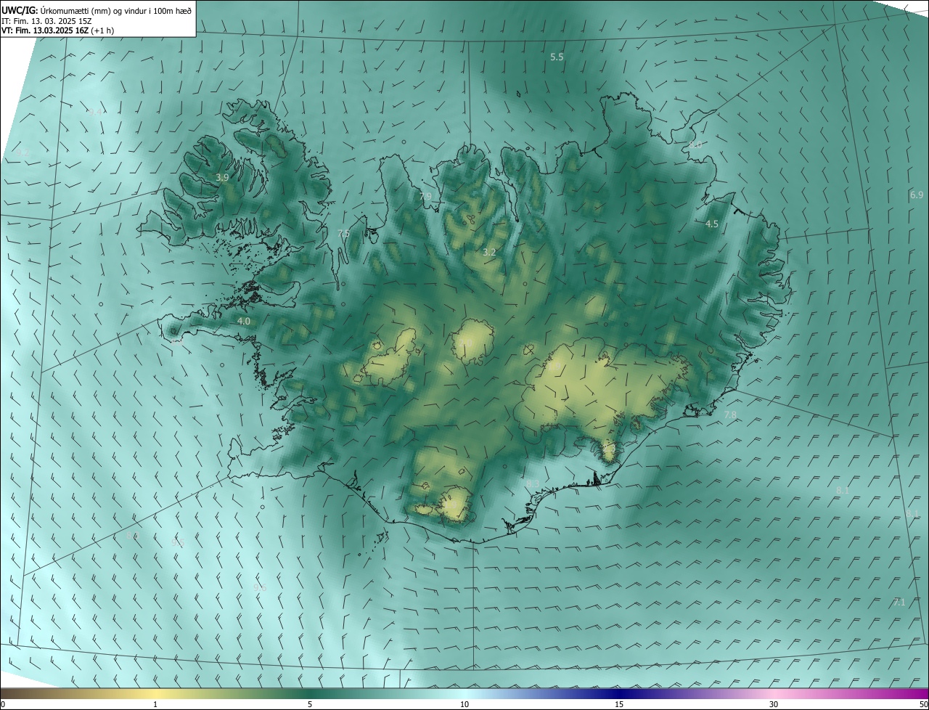Image resolution: width=929 pixels, height=710 pixels.
Task: Click the 15 tick on the color scale
Action: pyautogui.click(x=619, y=704)
